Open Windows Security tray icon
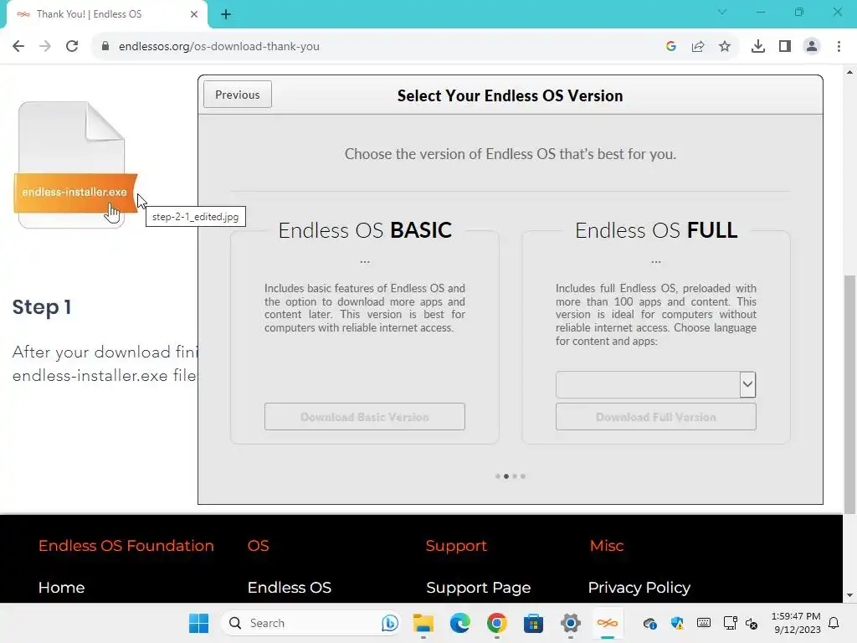857x643 pixels. point(676,623)
